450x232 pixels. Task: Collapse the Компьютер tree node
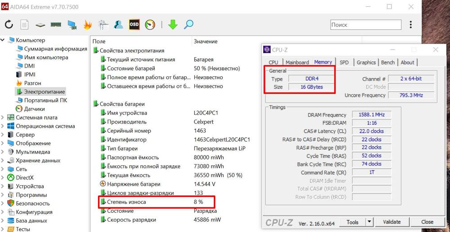(3, 40)
